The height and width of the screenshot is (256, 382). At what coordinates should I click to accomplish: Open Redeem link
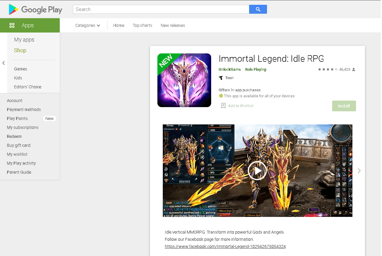point(14,136)
